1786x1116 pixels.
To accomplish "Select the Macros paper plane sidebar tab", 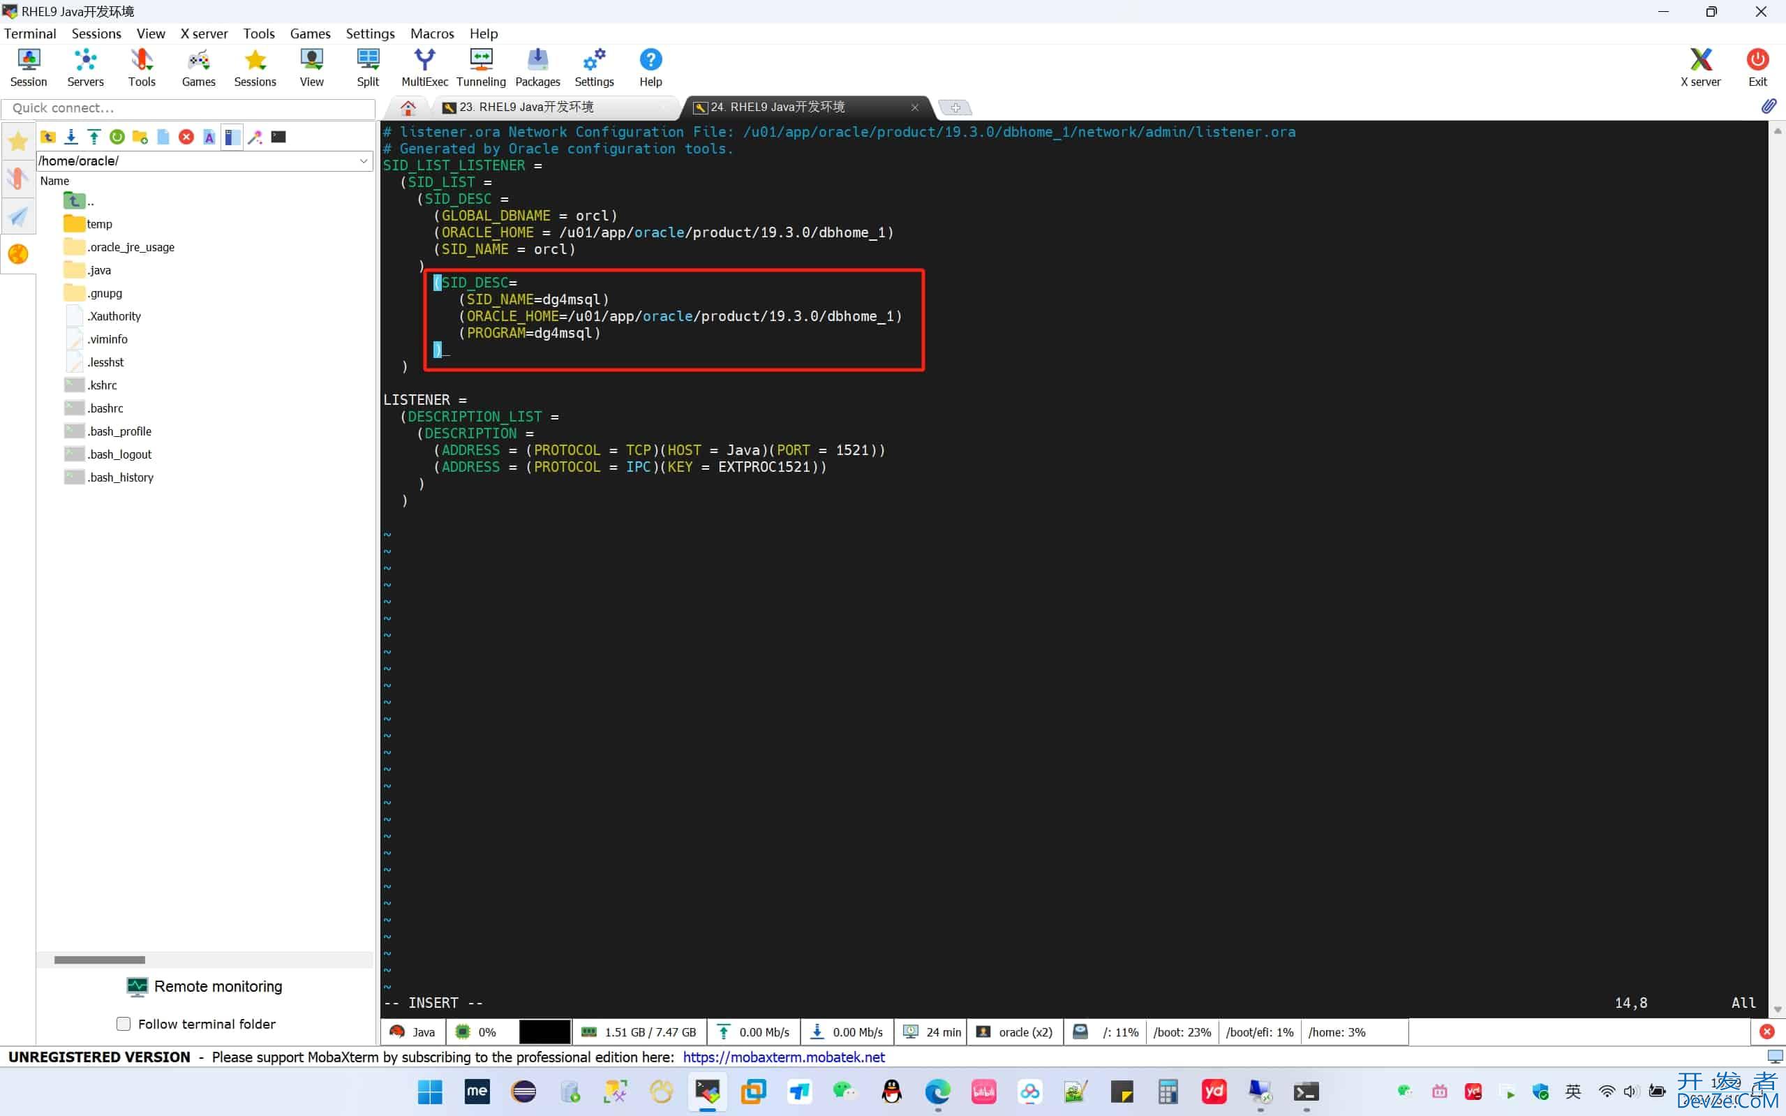I will (17, 217).
